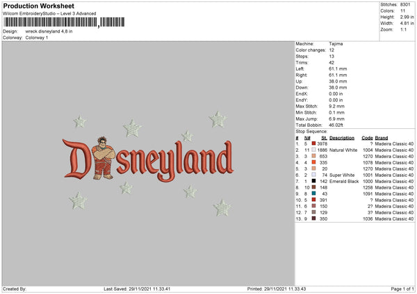Viewport: 417px width, 294px height.
Task: Click the 'Created By:' footer label
Action: [x=15, y=289]
